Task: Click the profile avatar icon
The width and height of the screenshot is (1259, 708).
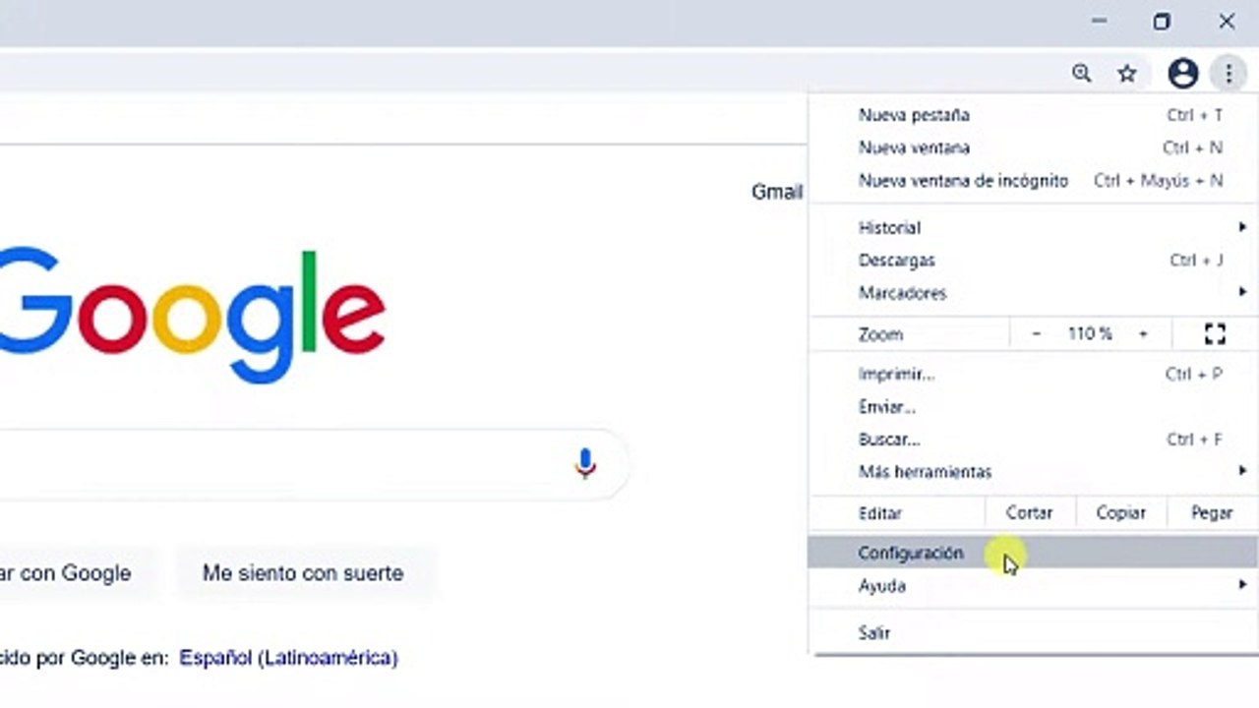Action: click(1182, 73)
